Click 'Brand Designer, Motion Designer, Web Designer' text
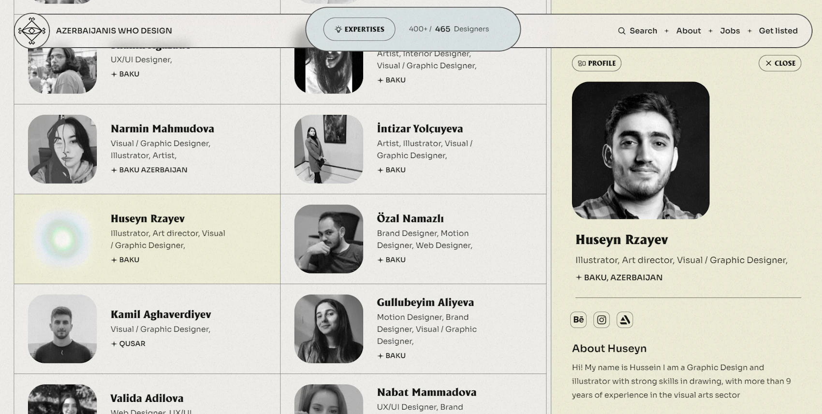This screenshot has height=414, width=822. point(425,239)
